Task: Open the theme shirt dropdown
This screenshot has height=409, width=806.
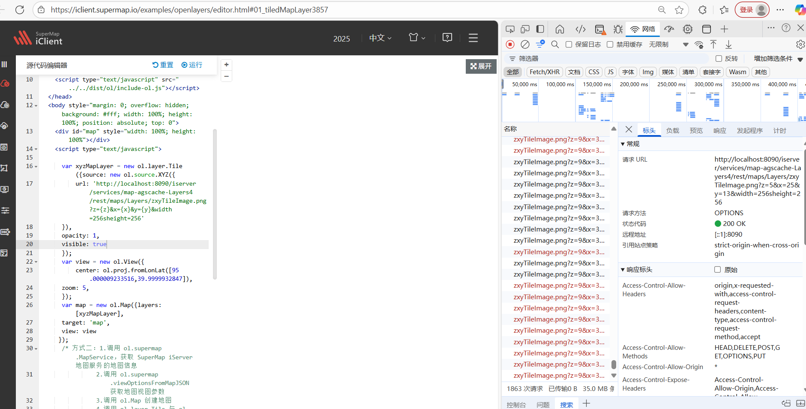Action: point(416,38)
